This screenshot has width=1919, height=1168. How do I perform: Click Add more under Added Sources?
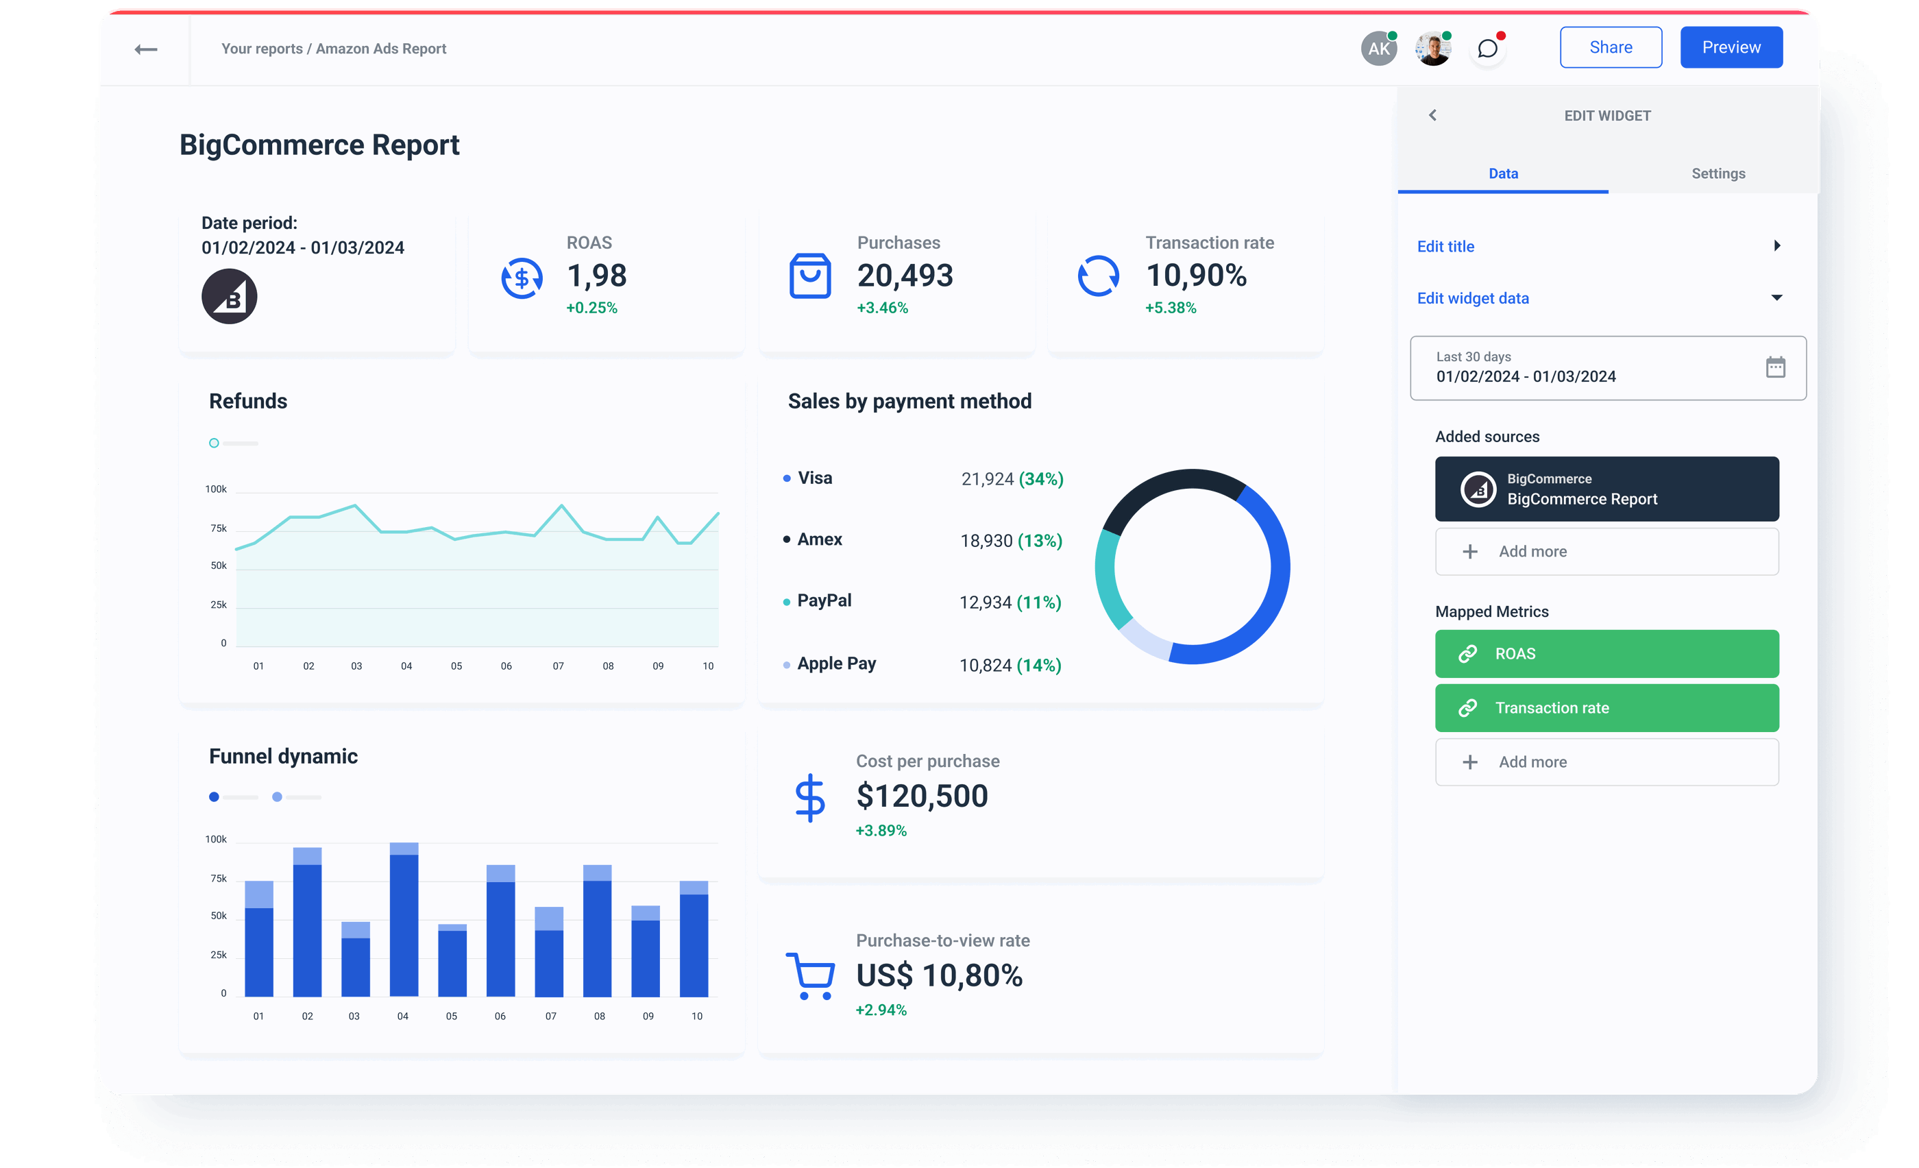(x=1606, y=551)
